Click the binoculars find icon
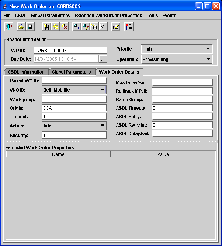 (46, 27)
